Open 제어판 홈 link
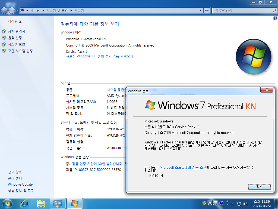 click(x=15, y=21)
